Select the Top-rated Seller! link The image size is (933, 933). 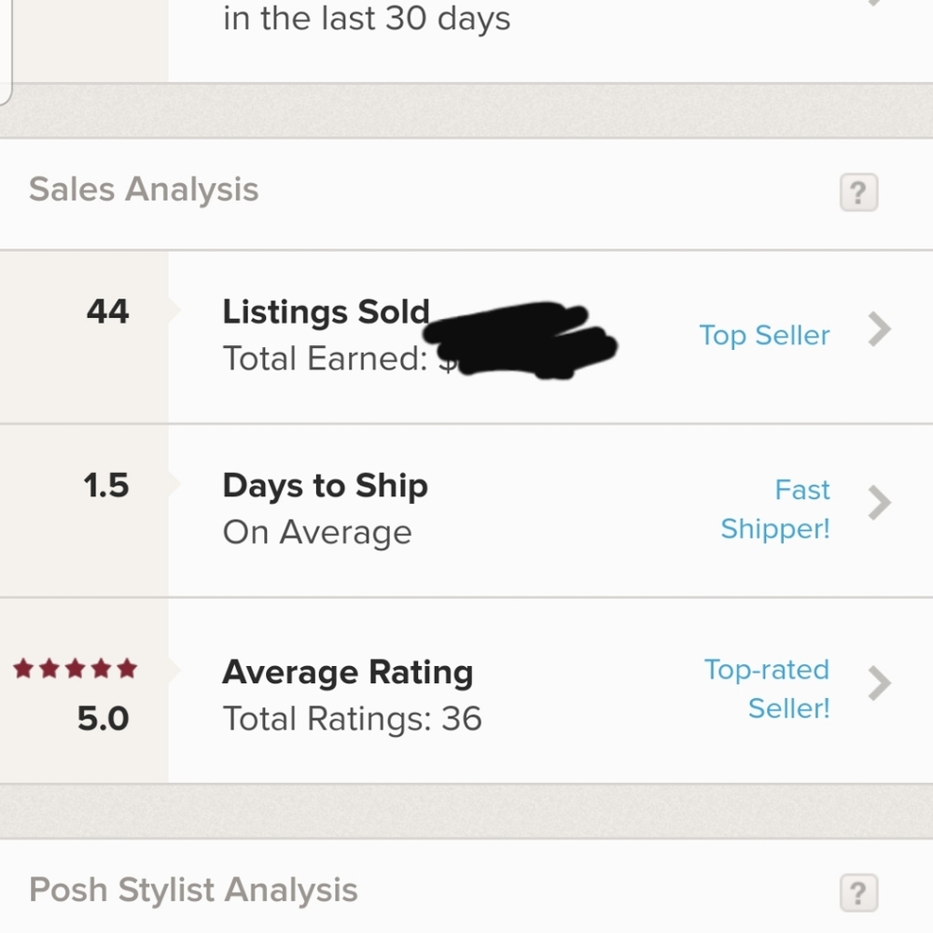766,689
